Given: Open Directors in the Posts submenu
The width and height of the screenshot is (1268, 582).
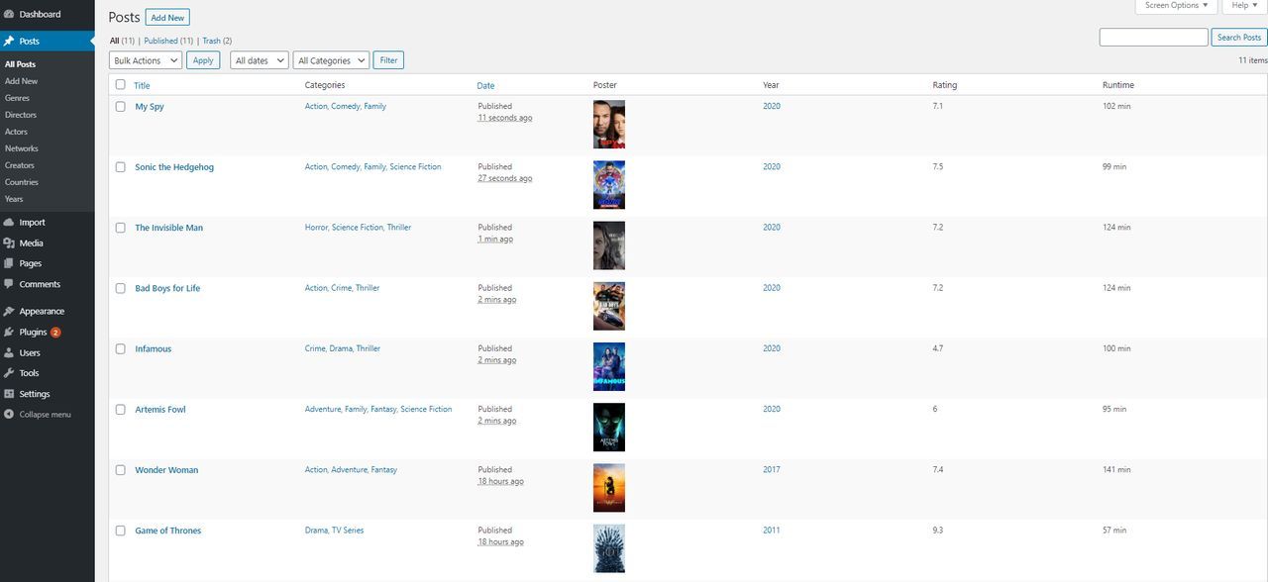Looking at the screenshot, I should click(21, 115).
